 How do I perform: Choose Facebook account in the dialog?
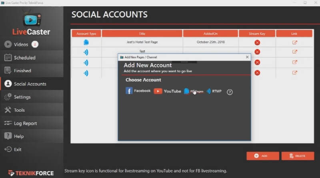[138, 91]
